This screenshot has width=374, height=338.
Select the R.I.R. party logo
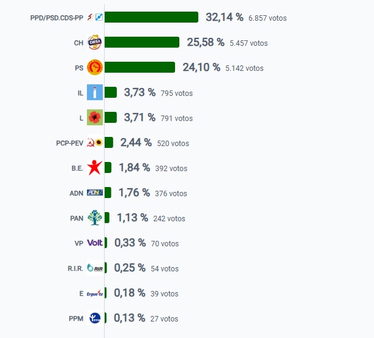point(95,268)
